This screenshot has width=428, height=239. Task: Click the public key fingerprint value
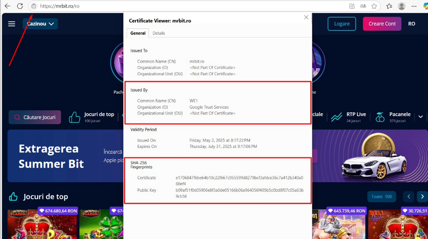(239, 193)
